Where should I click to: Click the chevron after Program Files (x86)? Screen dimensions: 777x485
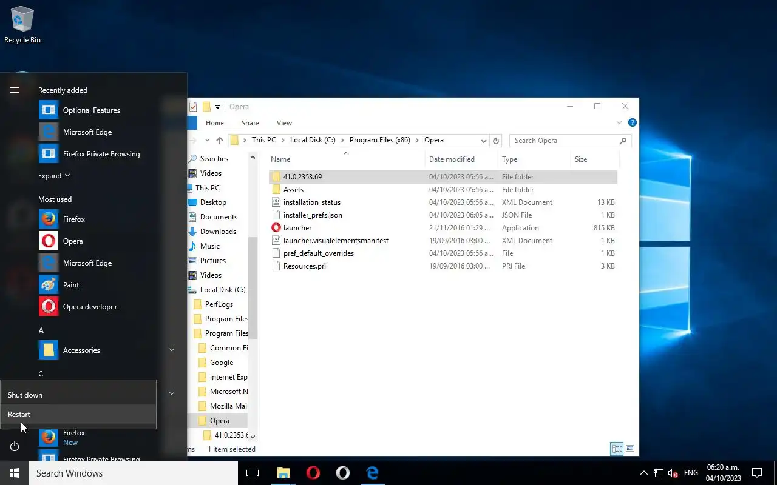pyautogui.click(x=418, y=140)
